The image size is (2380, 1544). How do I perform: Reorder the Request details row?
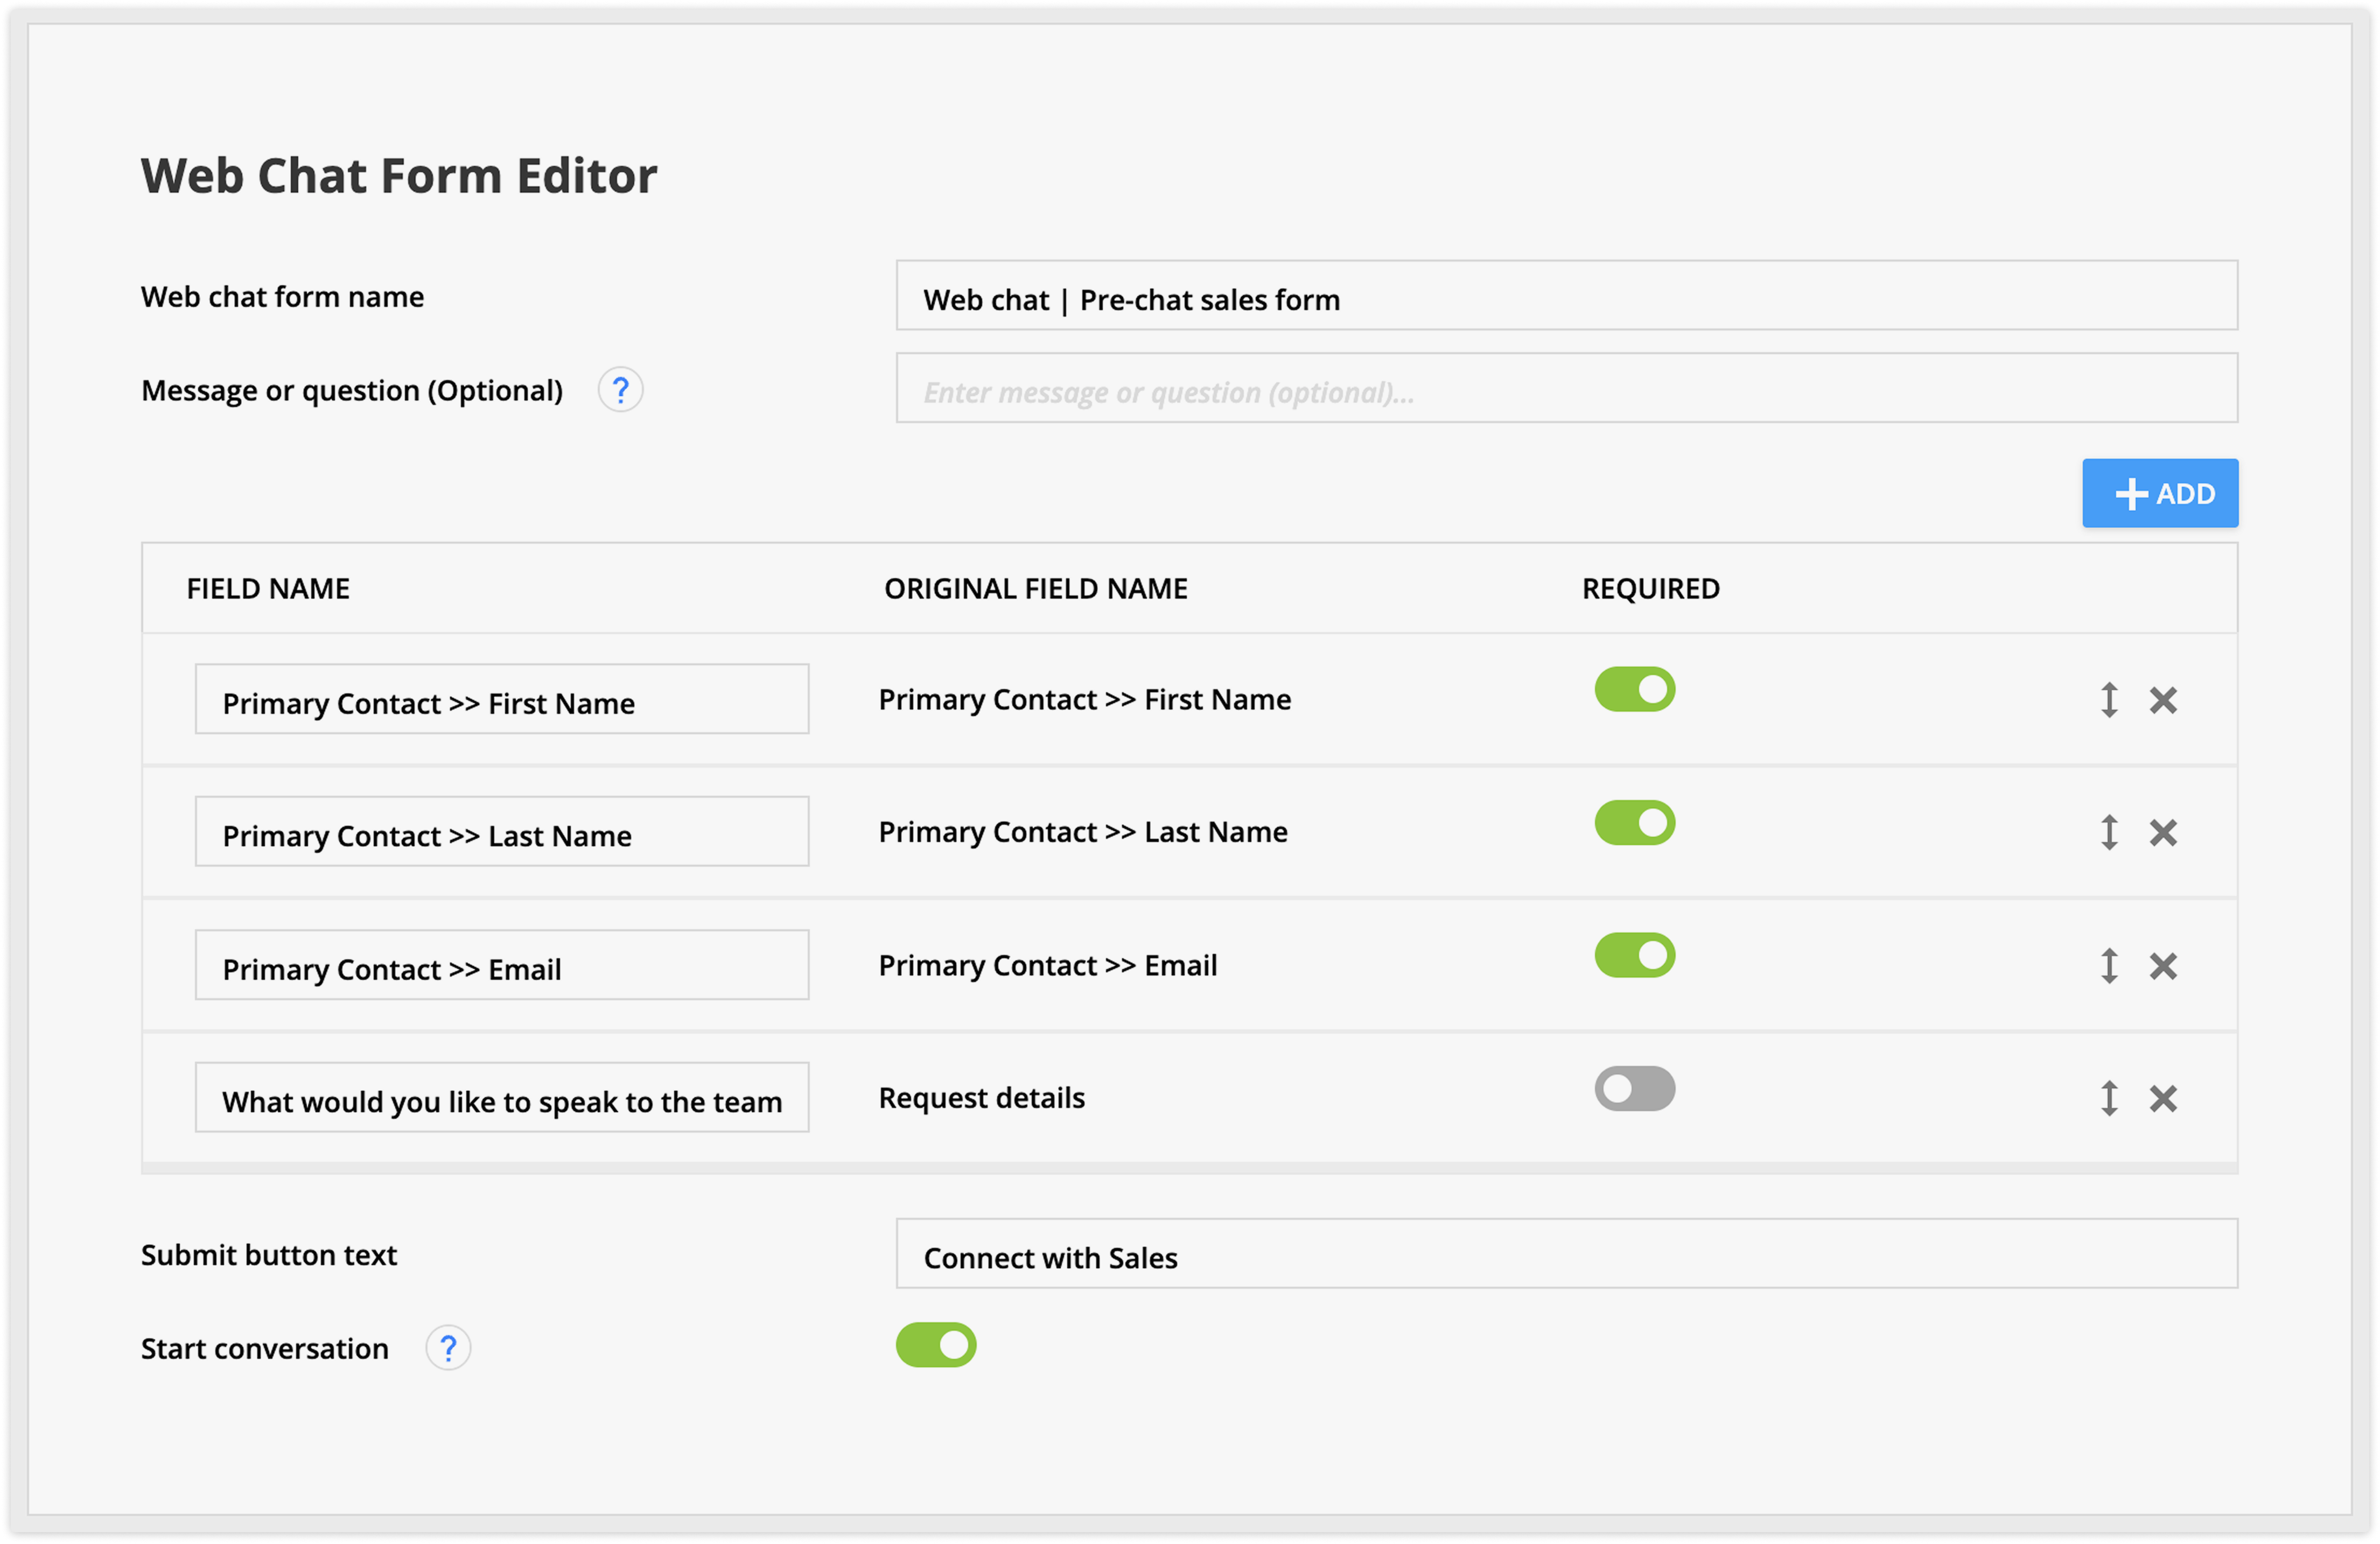[x=2109, y=1098]
